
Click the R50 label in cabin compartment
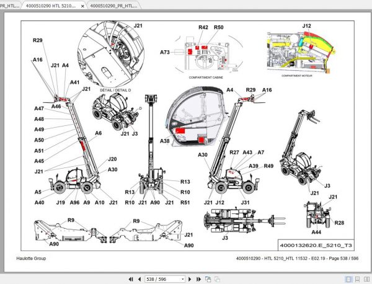coord(218,27)
